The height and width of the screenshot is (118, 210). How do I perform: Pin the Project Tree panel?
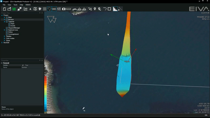(x=40, y=13)
